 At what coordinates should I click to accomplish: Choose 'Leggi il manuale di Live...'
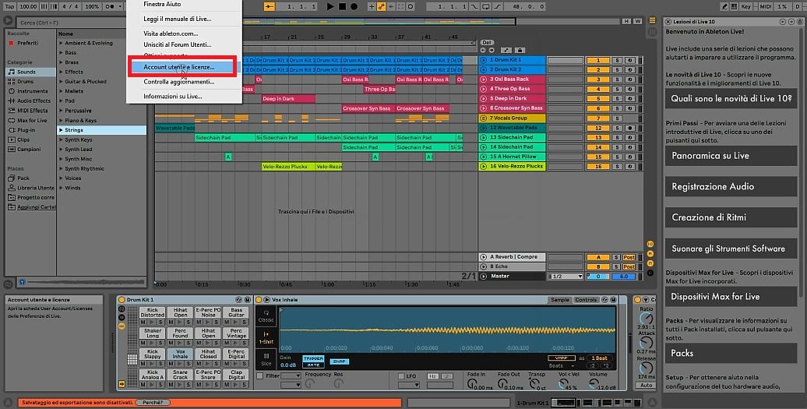pos(177,19)
